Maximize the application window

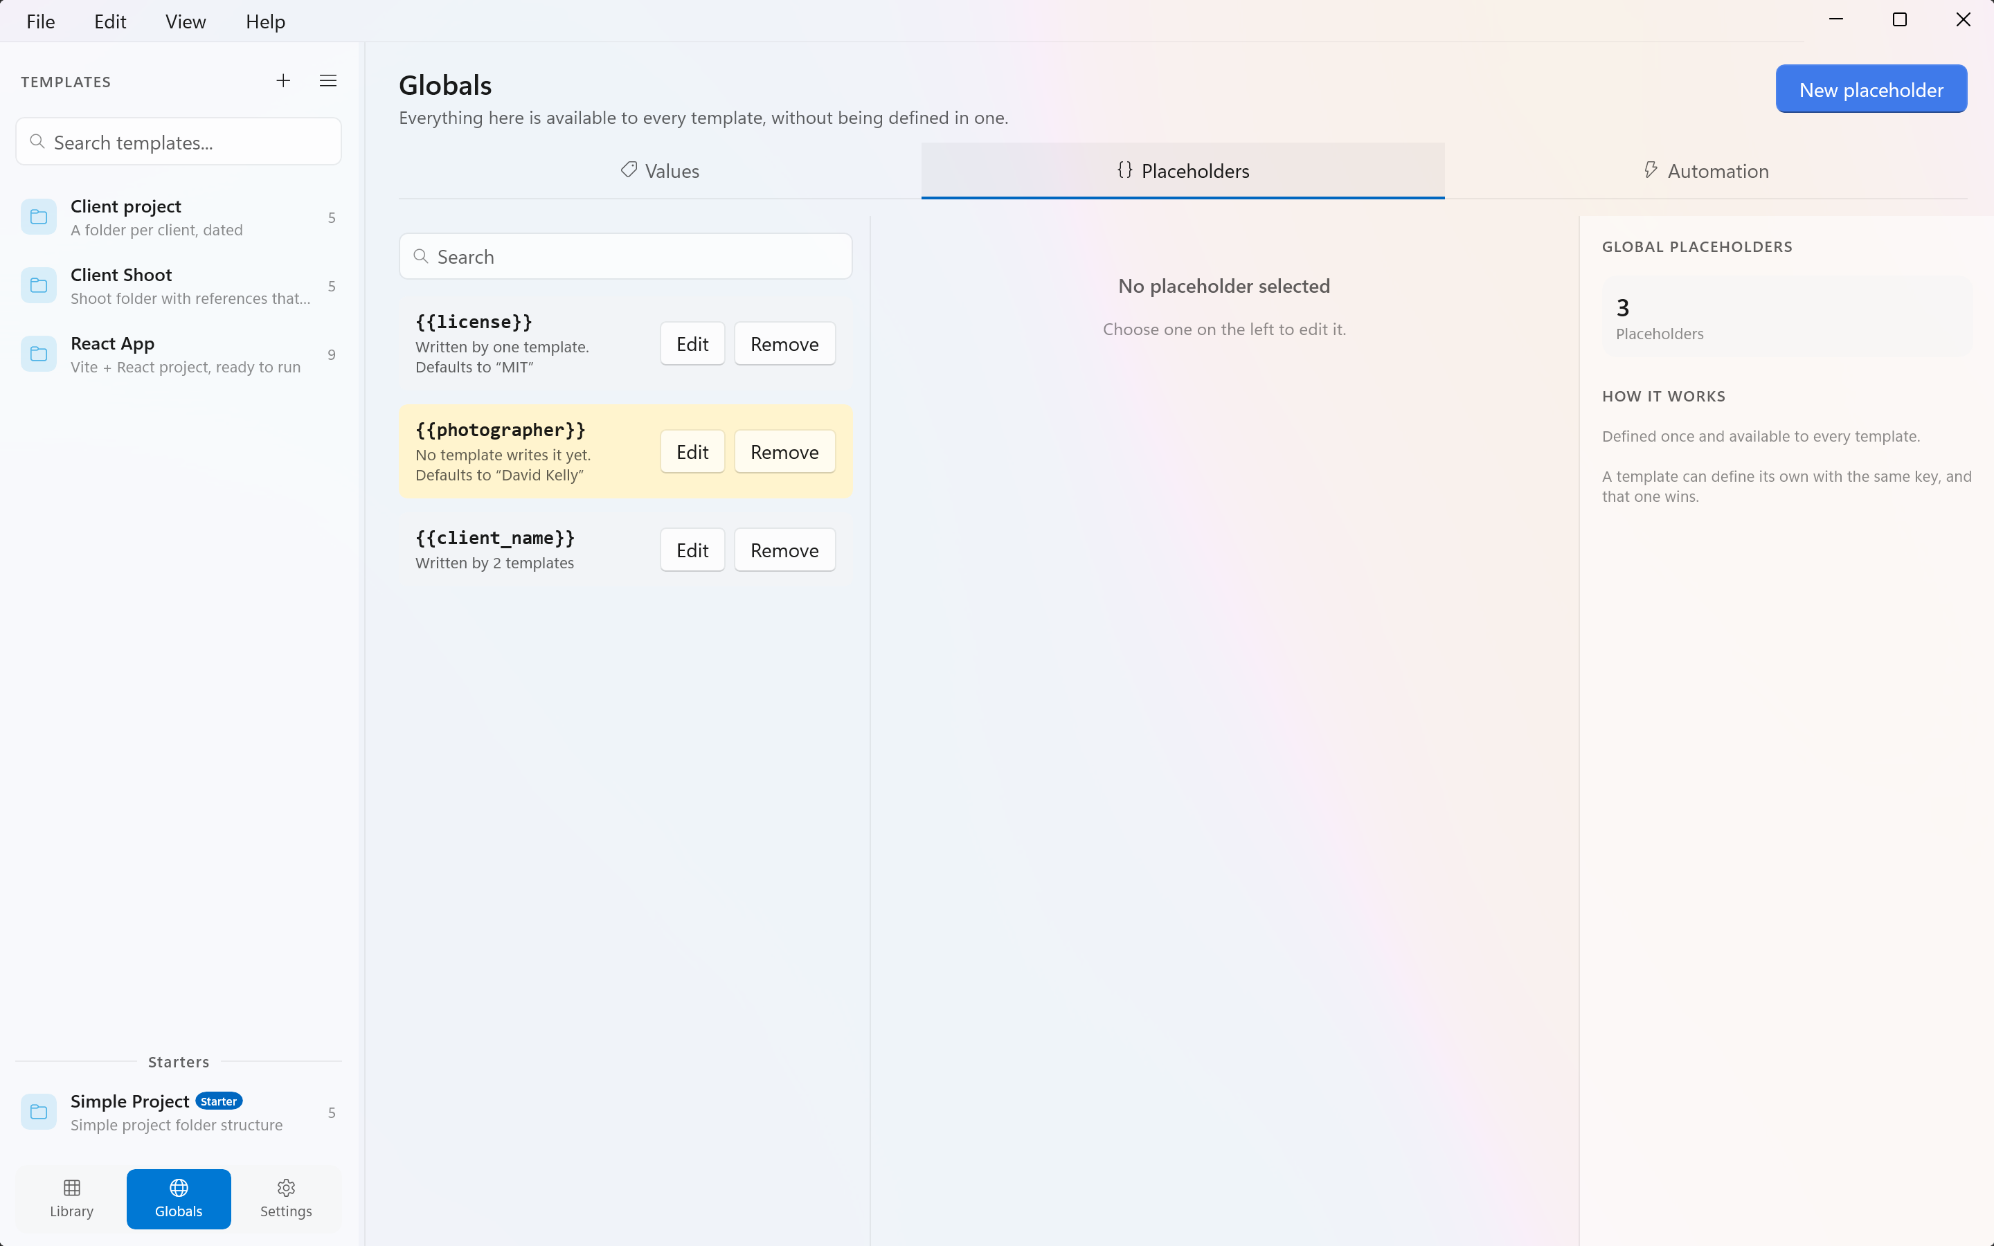[x=1899, y=20]
